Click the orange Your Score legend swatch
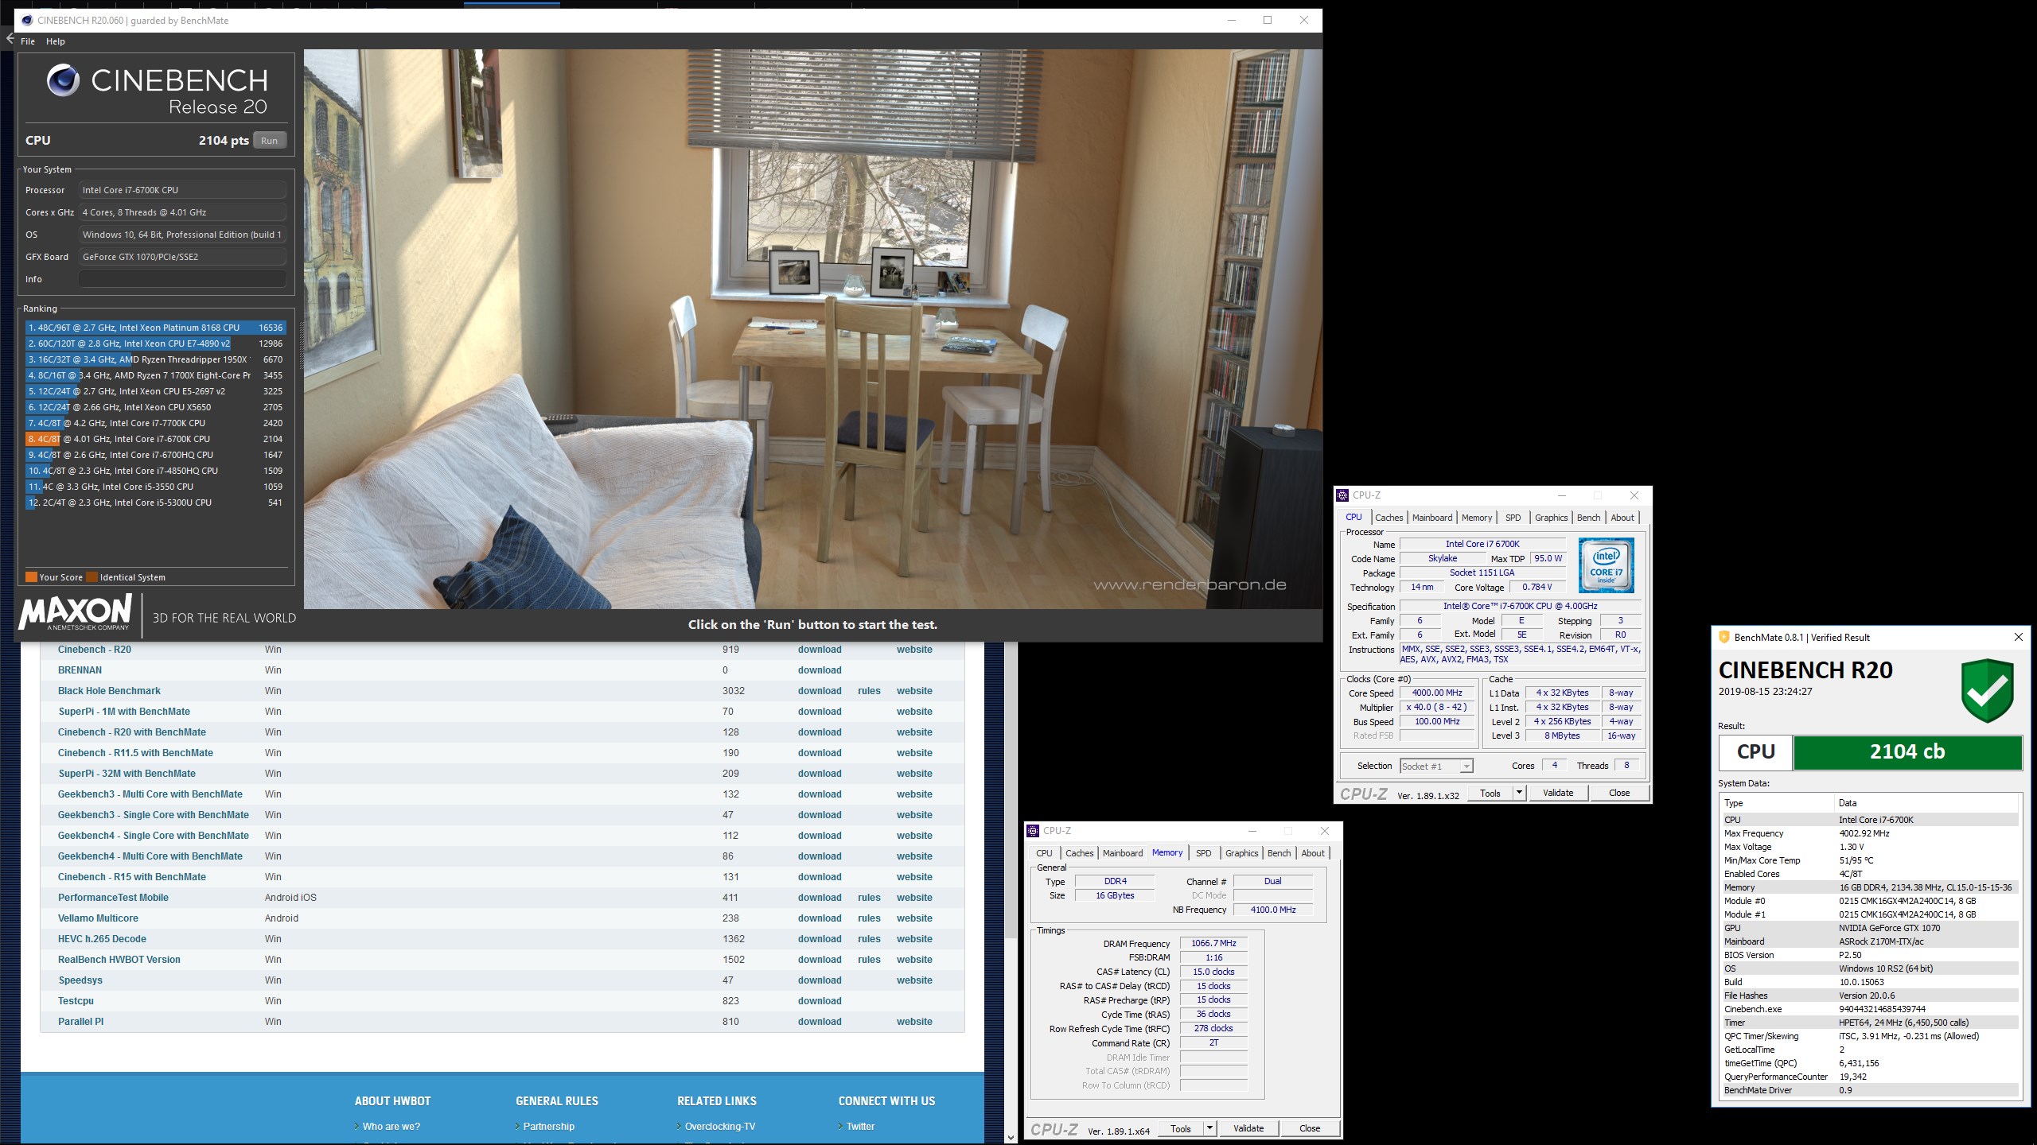Screen dimensions: 2037x1145 point(31,577)
